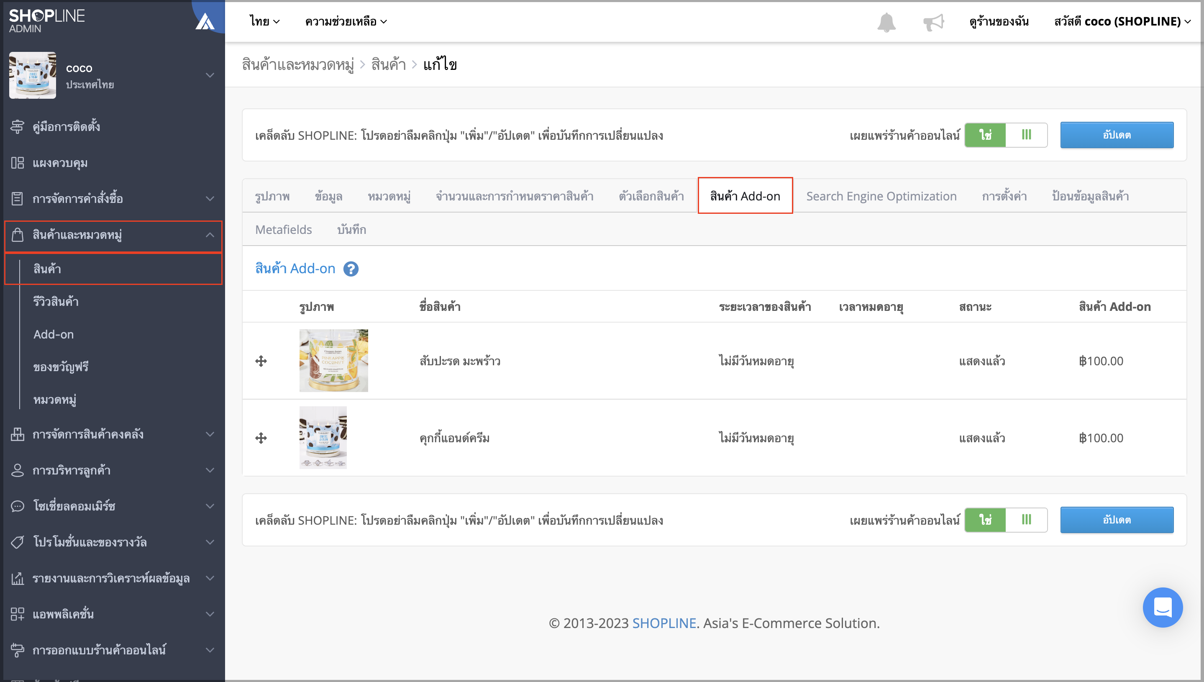Click คุกกี้แอนด์ครีม product thumbnail

tap(323, 438)
